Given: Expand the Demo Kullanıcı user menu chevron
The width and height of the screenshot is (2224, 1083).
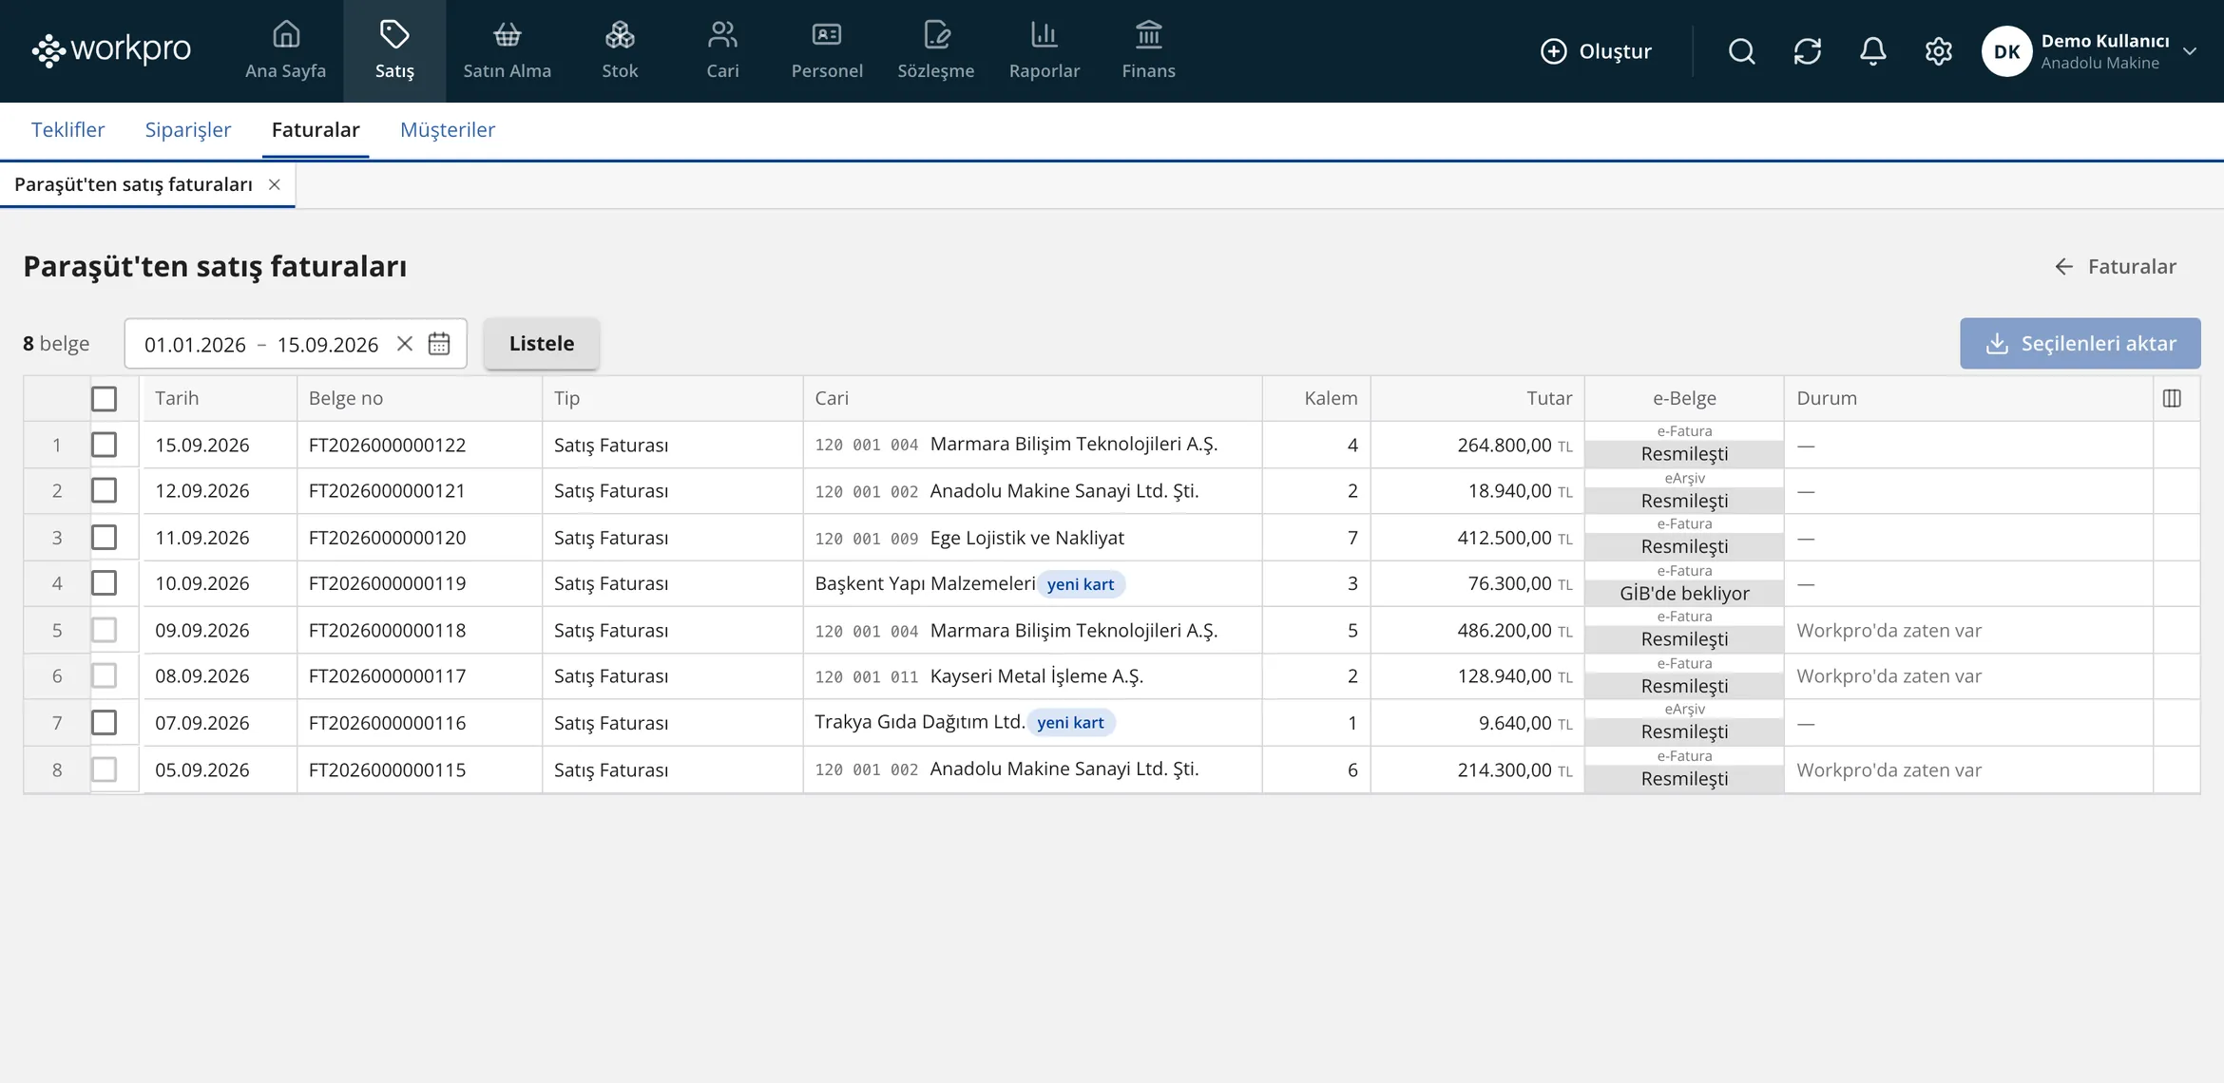Looking at the screenshot, I should click(x=2190, y=51).
